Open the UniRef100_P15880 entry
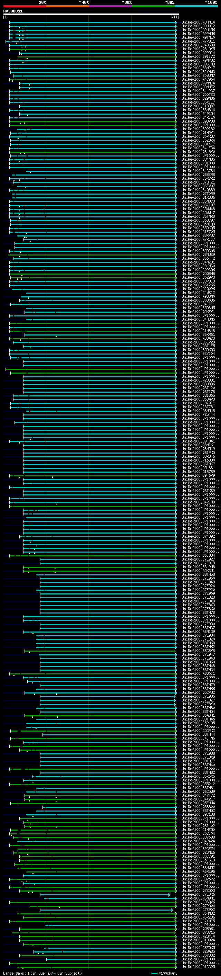Image resolution: width=221 pixels, height=976 pixels. click(198, 460)
